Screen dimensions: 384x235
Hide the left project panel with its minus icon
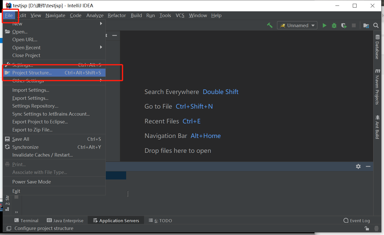click(x=115, y=35)
